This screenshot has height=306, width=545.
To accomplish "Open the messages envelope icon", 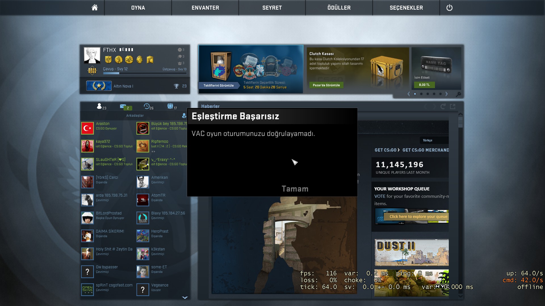I will click(x=123, y=106).
